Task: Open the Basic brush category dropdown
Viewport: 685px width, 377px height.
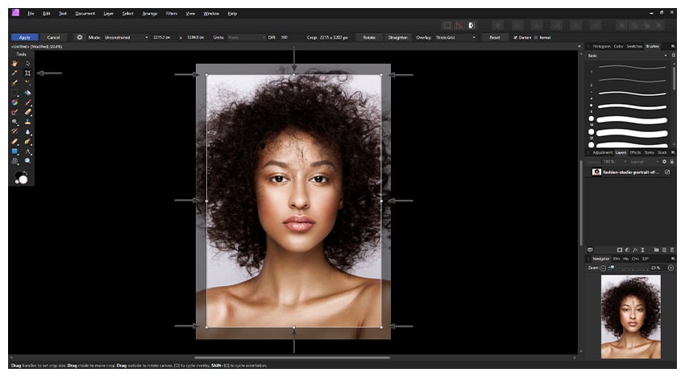Action: pyautogui.click(x=627, y=56)
